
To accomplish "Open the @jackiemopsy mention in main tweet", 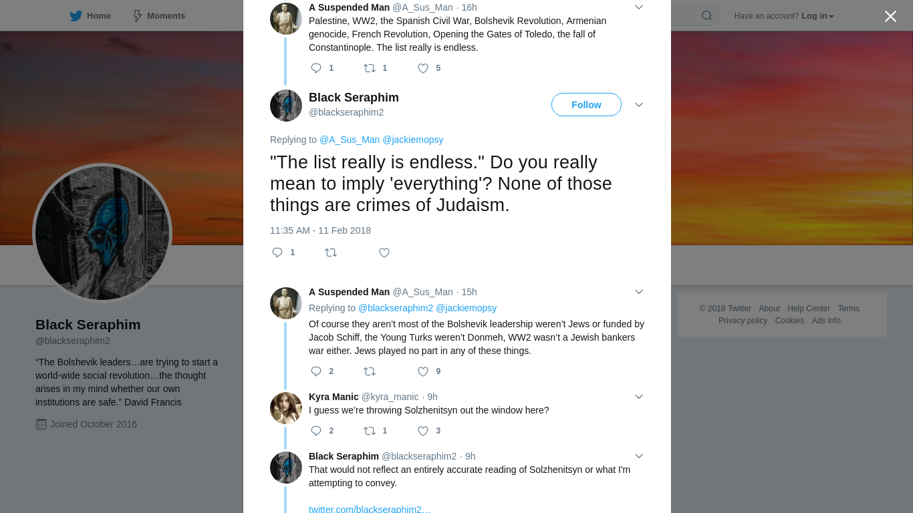I will [x=413, y=140].
